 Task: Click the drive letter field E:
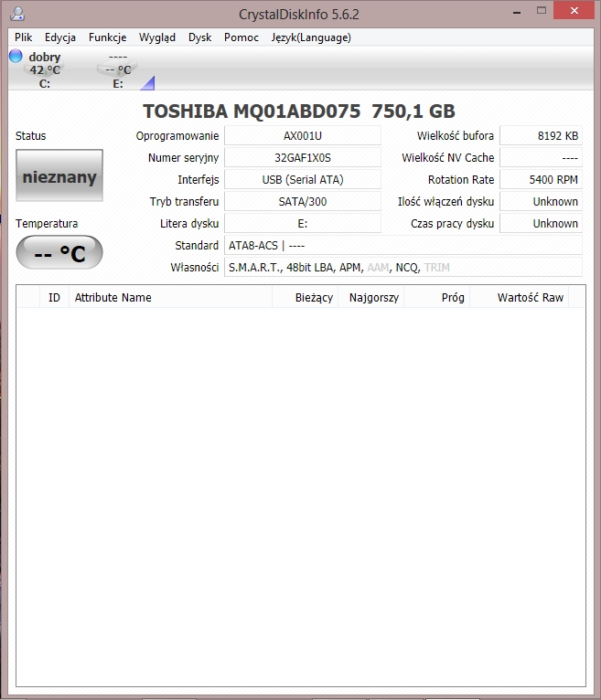coord(303,223)
